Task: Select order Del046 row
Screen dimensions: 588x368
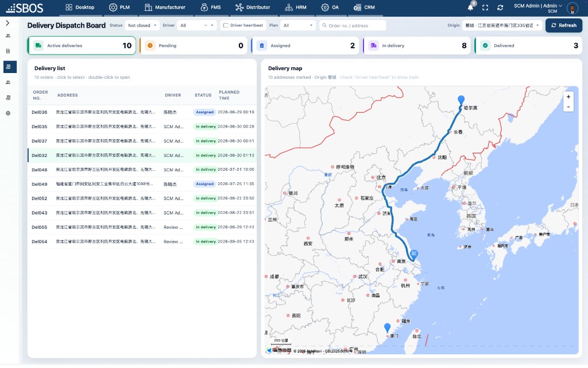Action: coord(142,170)
